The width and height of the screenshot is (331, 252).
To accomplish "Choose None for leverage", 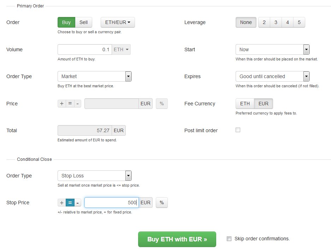I will click(x=246, y=22).
